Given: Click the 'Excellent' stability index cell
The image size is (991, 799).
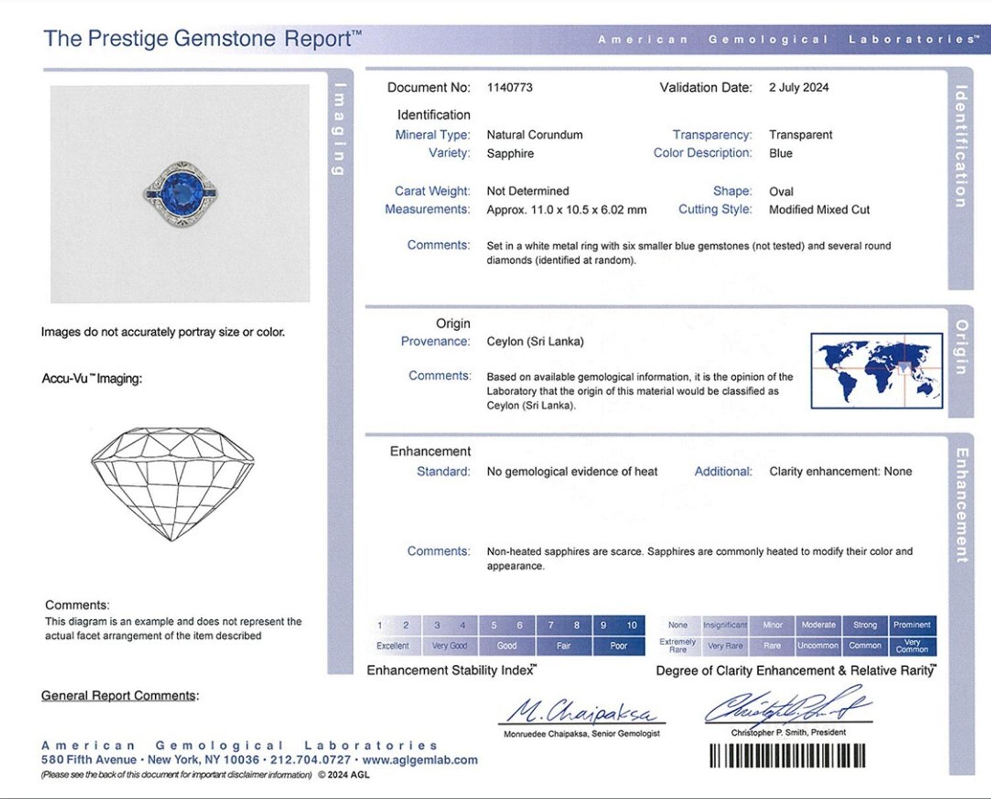Looking at the screenshot, I should [393, 646].
